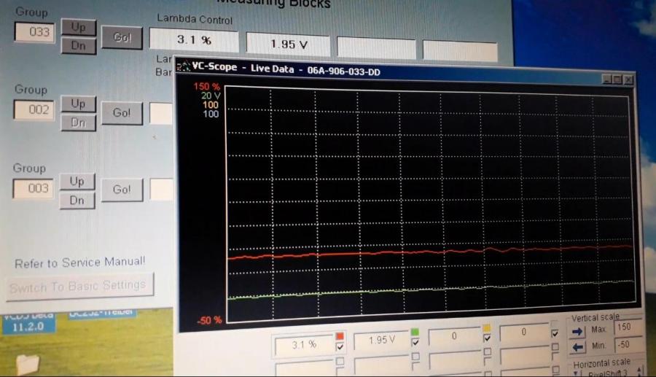The image size is (656, 377).
Task: Uncheck the 1.95 V channel checkbox
Action: coord(415,343)
